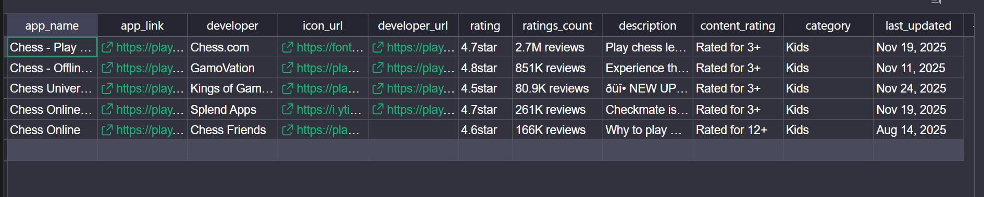The height and width of the screenshot is (197, 984).
Task: Open external link icon in Chess.com developer_url cell
Action: [378, 47]
